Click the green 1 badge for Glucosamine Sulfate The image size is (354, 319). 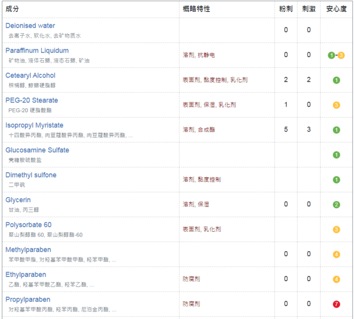336,154
